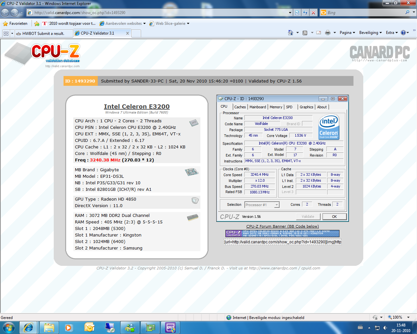Image resolution: width=417 pixels, height=334 pixels.
Task: Open Windows Explorer from the taskbar
Action: point(49,327)
